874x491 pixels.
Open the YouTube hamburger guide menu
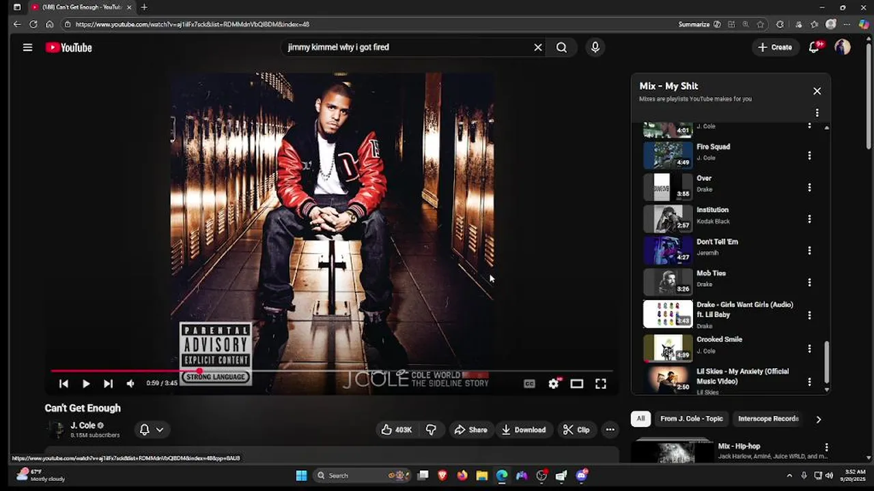[x=27, y=47]
